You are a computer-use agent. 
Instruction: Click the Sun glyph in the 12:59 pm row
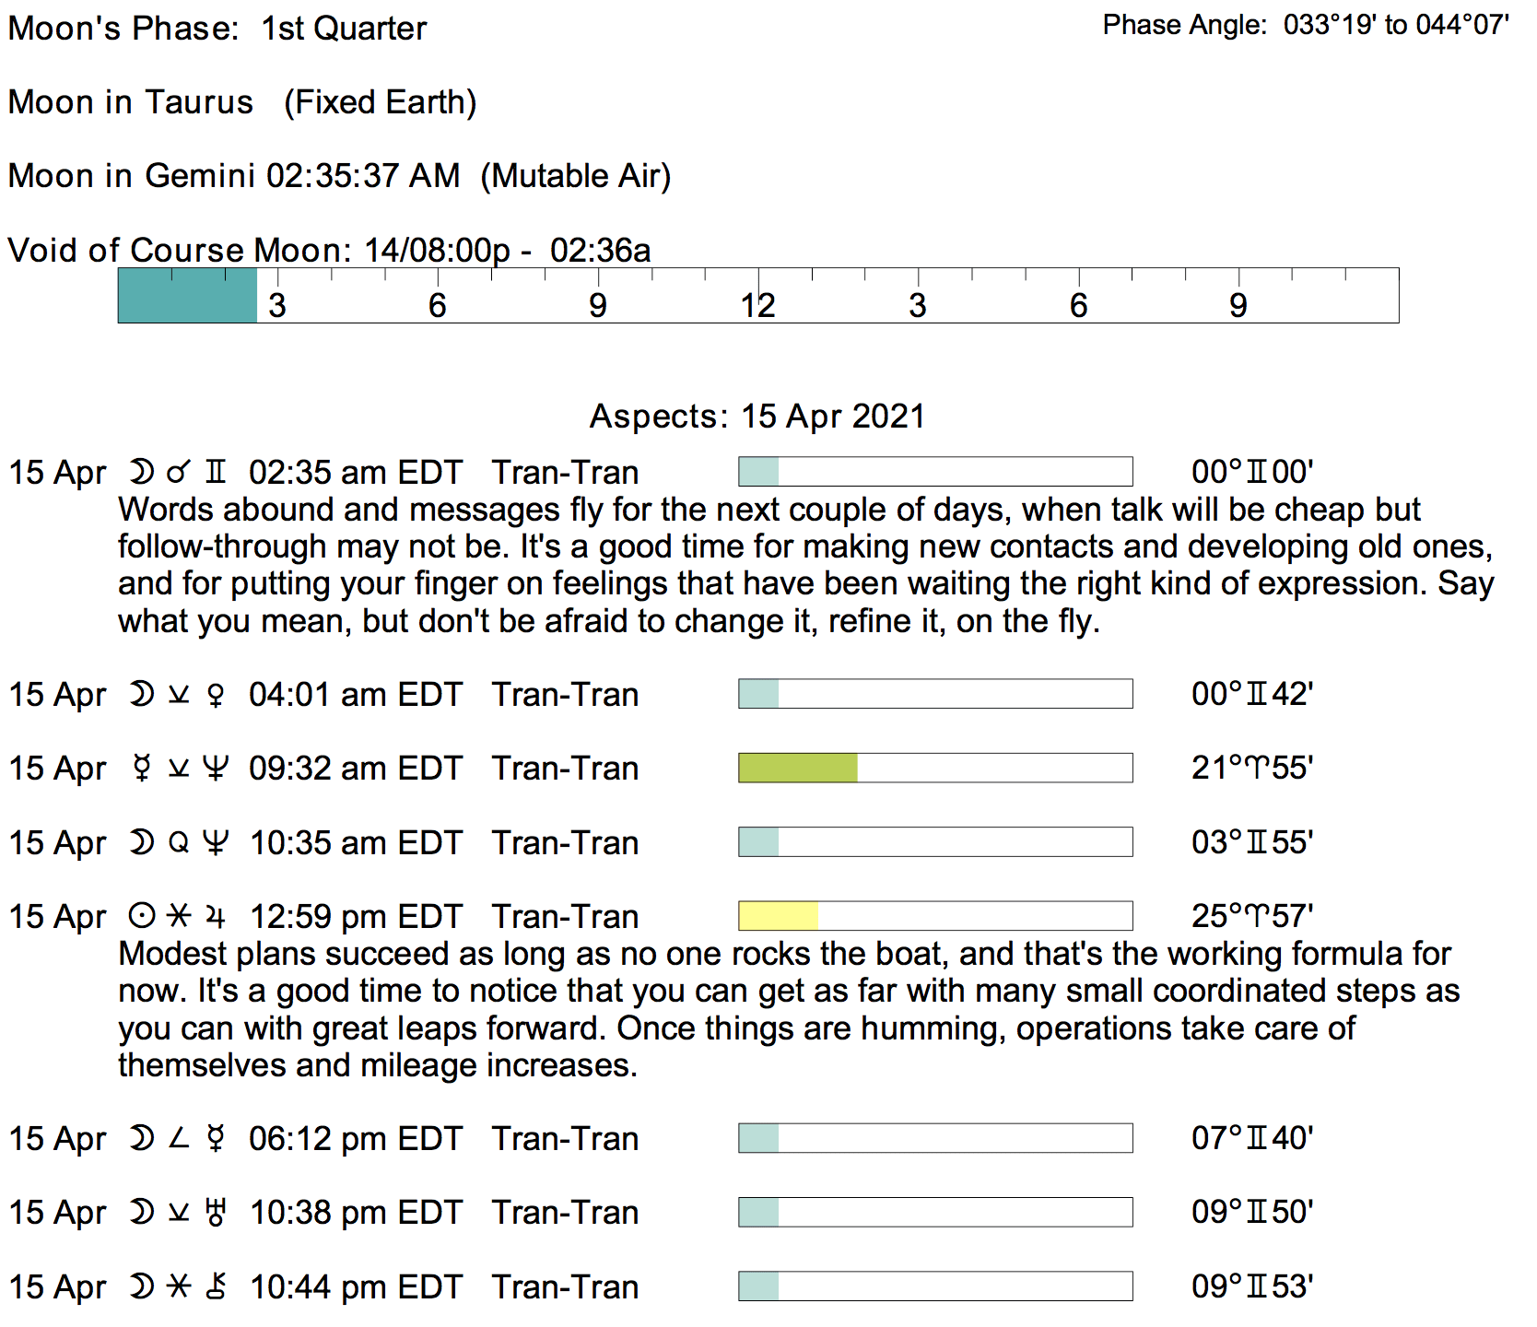point(141,917)
